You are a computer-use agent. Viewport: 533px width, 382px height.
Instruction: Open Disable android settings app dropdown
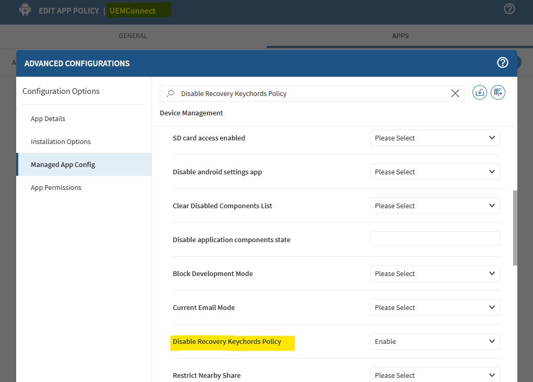pos(435,172)
